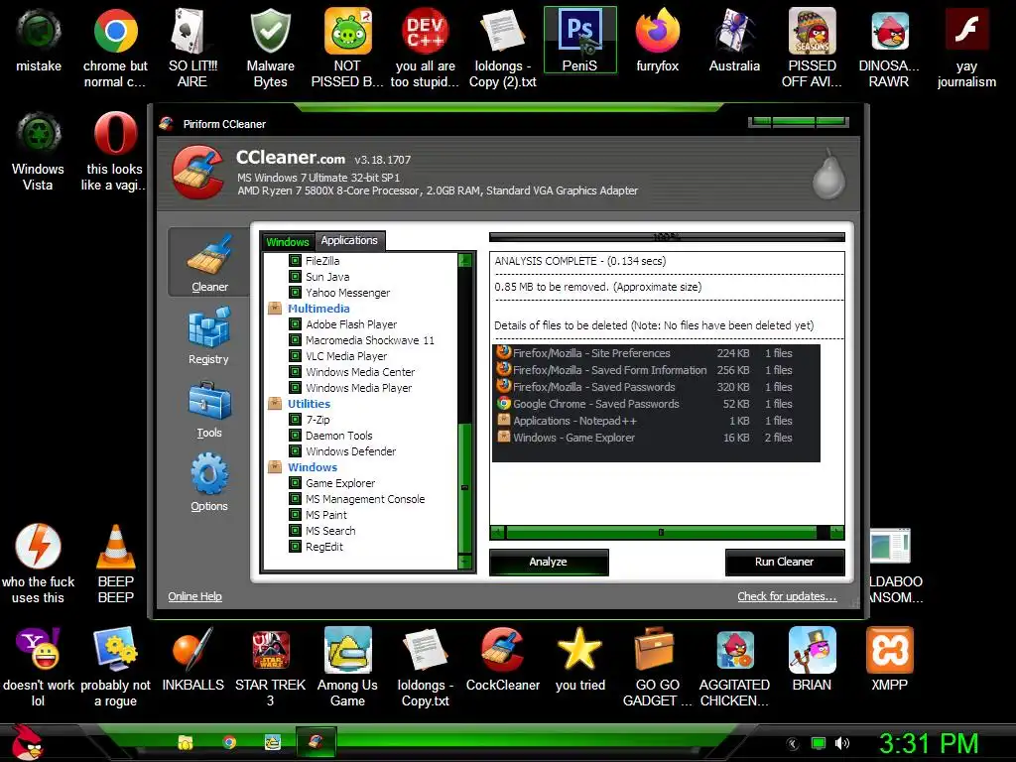The image size is (1016, 762).
Task: Select the Dev C++ desktop icon
Action: (x=425, y=49)
